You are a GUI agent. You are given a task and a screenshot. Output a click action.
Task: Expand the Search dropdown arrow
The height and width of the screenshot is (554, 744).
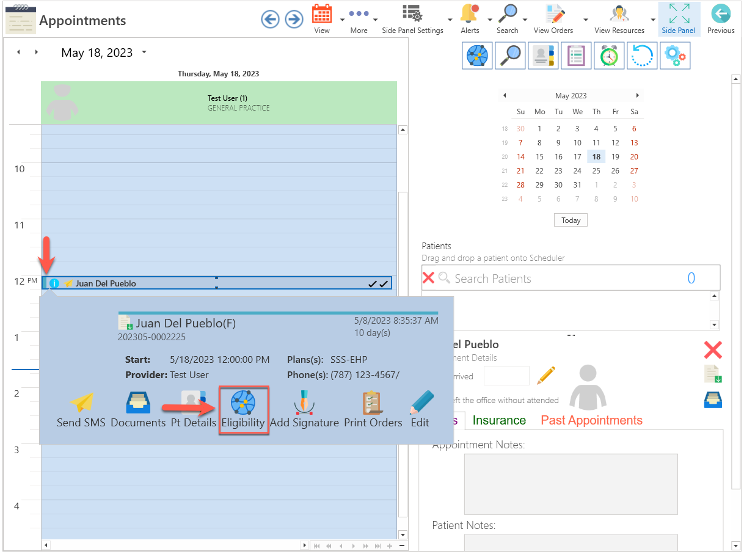coord(526,20)
